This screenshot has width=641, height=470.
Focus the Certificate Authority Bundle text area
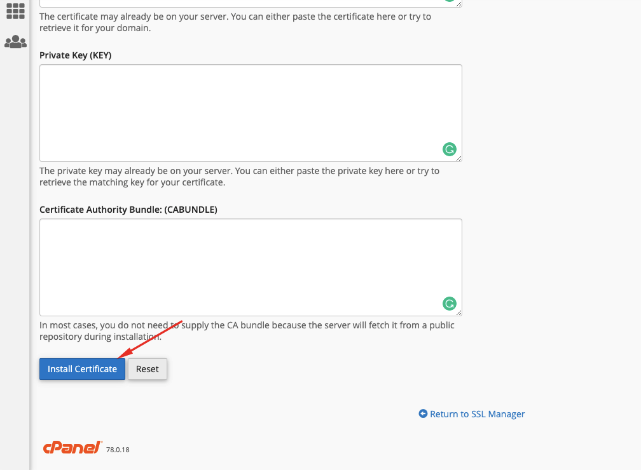click(251, 267)
